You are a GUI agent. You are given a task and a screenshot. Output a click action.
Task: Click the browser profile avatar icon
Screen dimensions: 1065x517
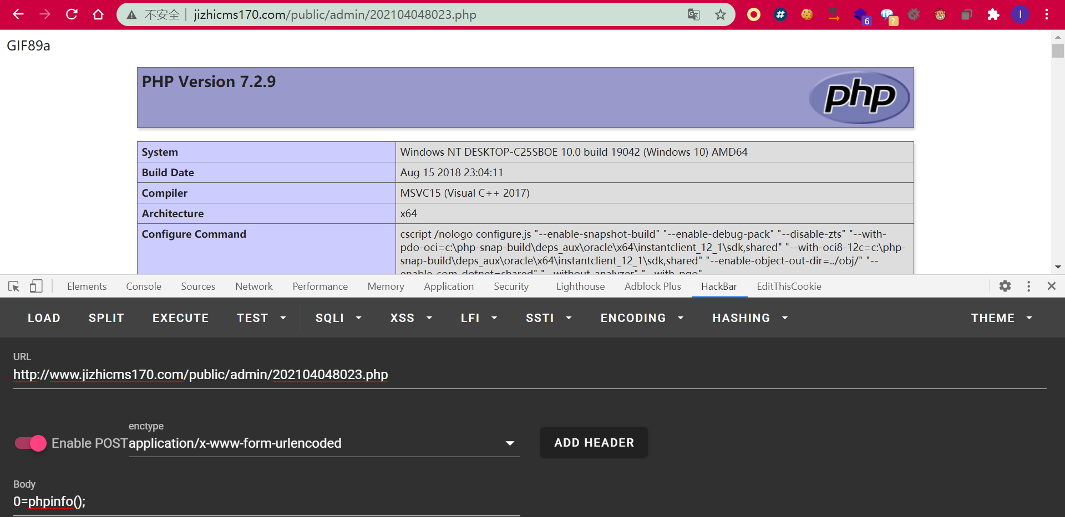pyautogui.click(x=1021, y=15)
